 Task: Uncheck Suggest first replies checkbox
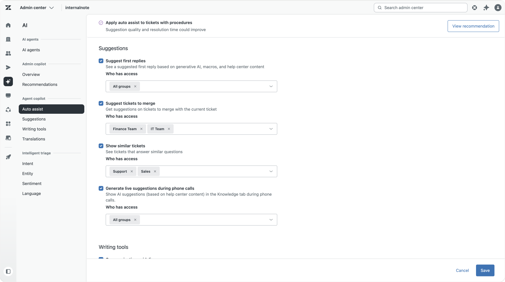point(101,61)
